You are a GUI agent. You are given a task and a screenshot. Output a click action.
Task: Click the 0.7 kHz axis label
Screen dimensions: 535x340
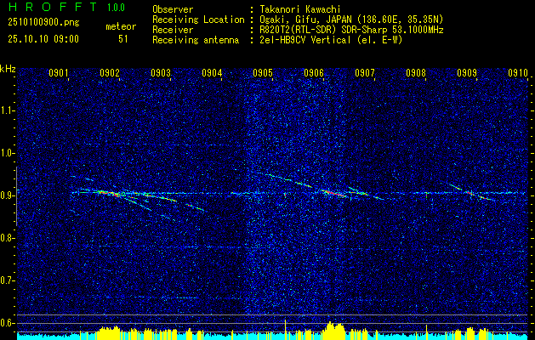click(8, 280)
